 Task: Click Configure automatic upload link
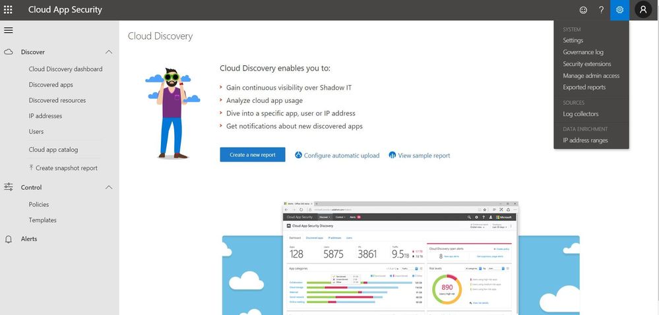[342, 156]
